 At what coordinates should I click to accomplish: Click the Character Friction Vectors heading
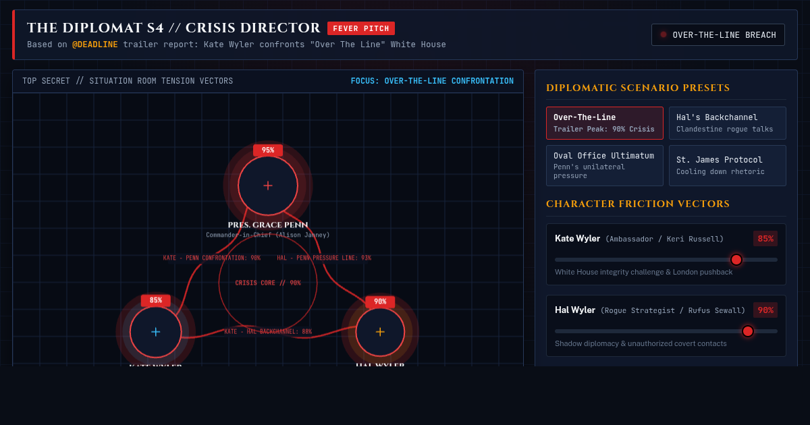pos(638,204)
